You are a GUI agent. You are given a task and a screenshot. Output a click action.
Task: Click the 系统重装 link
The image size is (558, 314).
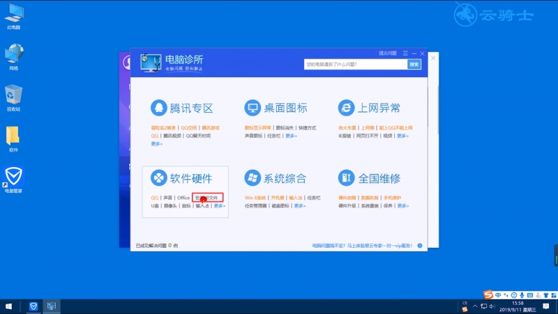coord(370,205)
